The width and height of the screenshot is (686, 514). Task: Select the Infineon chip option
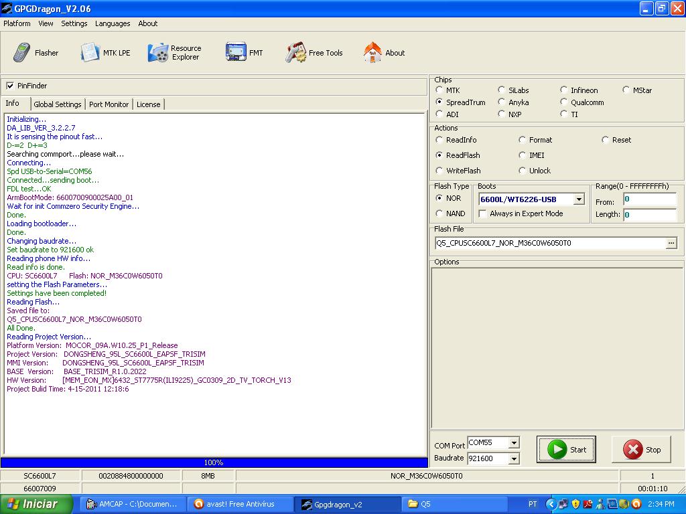[564, 90]
